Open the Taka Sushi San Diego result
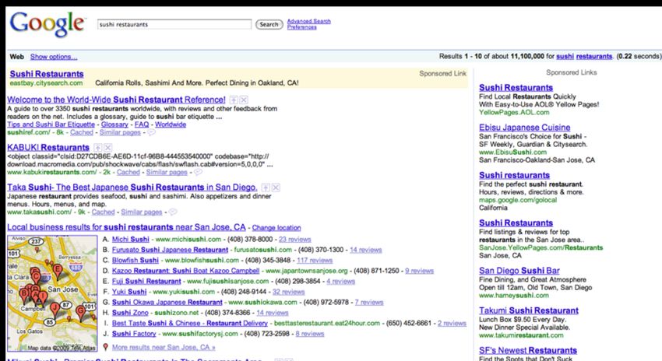Screen dimensions: 662x361 [132, 188]
